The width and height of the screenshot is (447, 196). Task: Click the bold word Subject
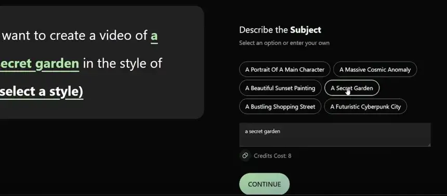point(306,30)
